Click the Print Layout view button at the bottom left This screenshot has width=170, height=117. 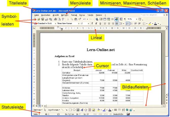[39, 106]
